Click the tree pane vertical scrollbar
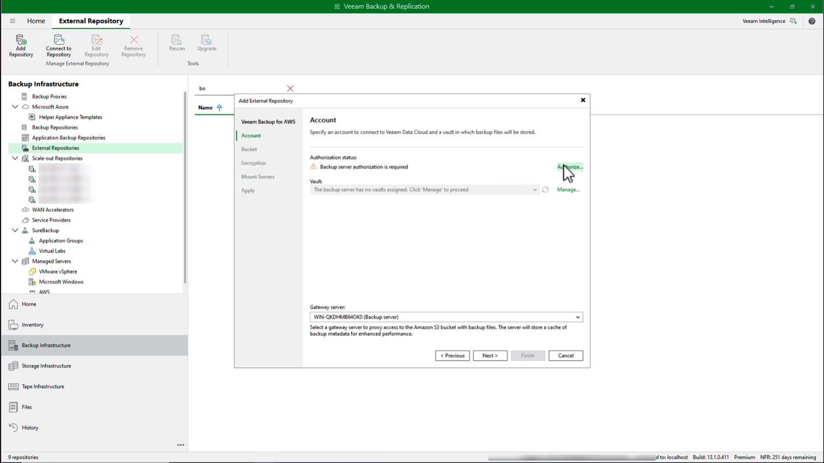Viewport: 824px width, 463px height. (x=184, y=187)
